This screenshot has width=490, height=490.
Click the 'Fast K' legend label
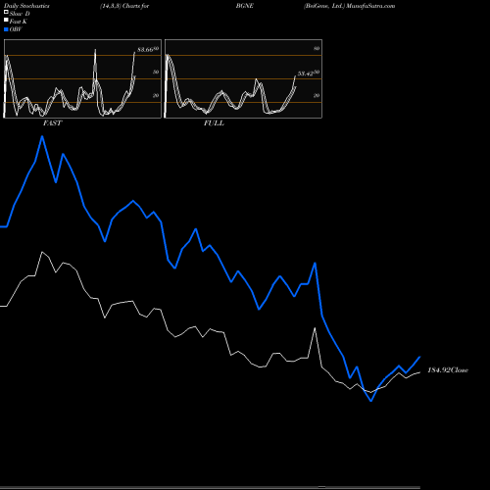(x=19, y=22)
